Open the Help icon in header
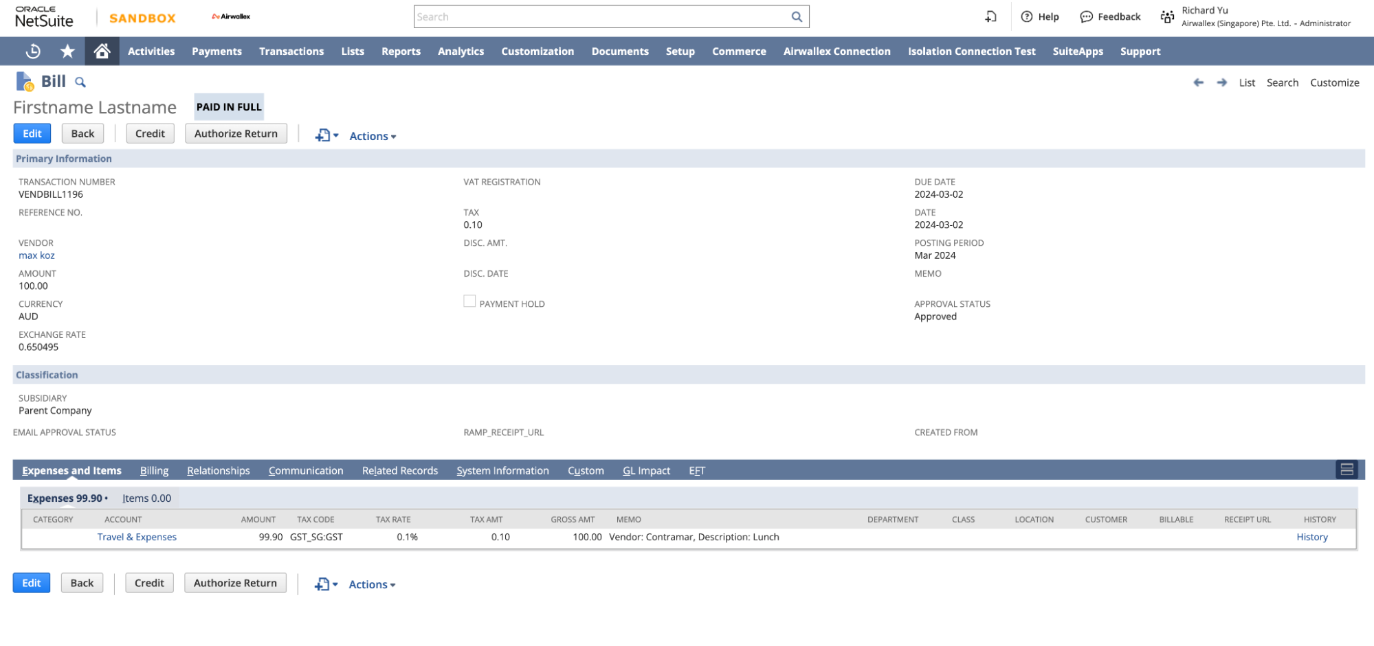 (1027, 17)
